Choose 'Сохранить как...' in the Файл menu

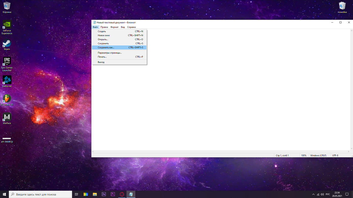119,48
